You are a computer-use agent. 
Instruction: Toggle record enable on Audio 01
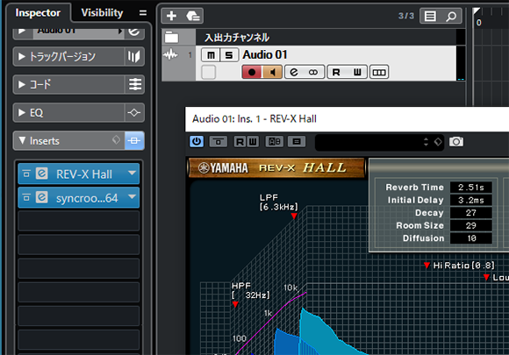pyautogui.click(x=252, y=72)
